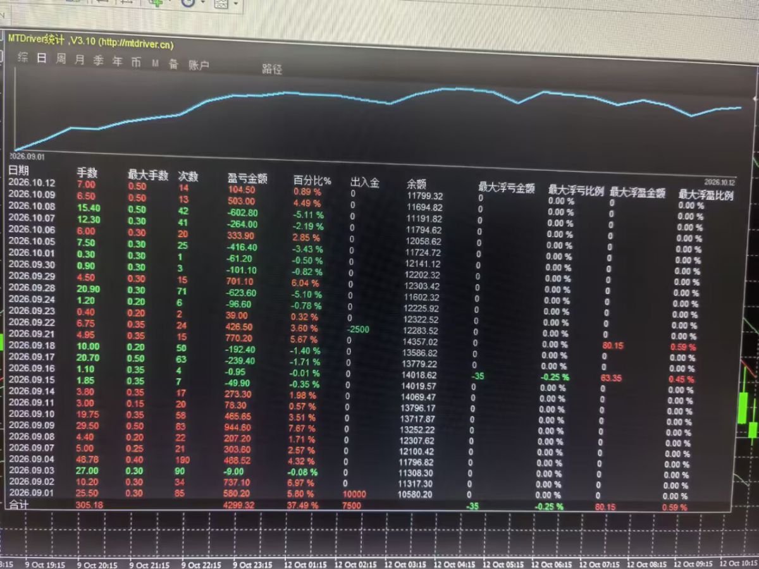This screenshot has width=759, height=569.
Task: Click the 手数 column header
Action: coord(87,172)
